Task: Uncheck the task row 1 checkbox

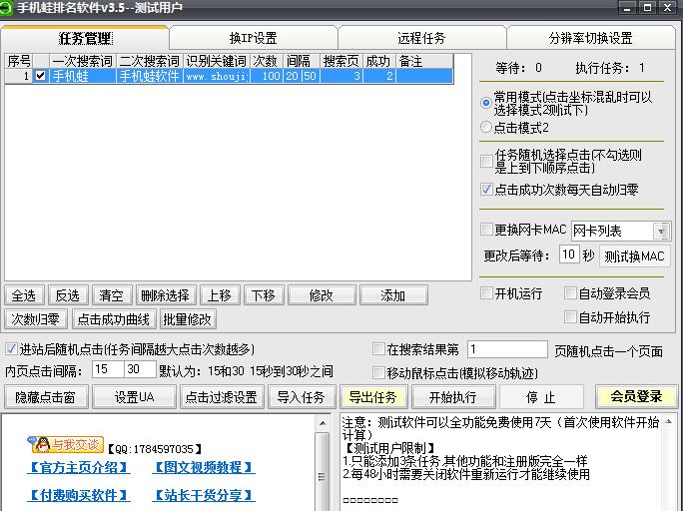Action: (40, 76)
